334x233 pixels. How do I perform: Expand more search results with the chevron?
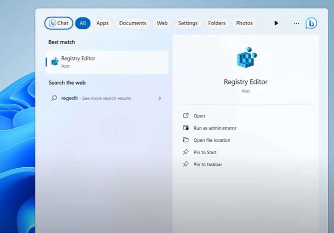(160, 98)
